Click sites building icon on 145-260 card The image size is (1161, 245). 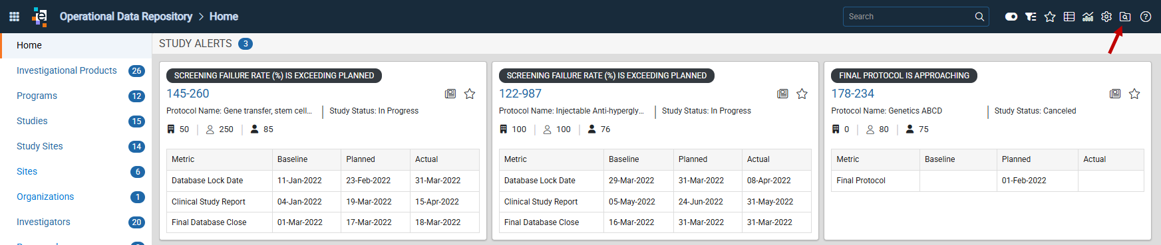click(171, 129)
